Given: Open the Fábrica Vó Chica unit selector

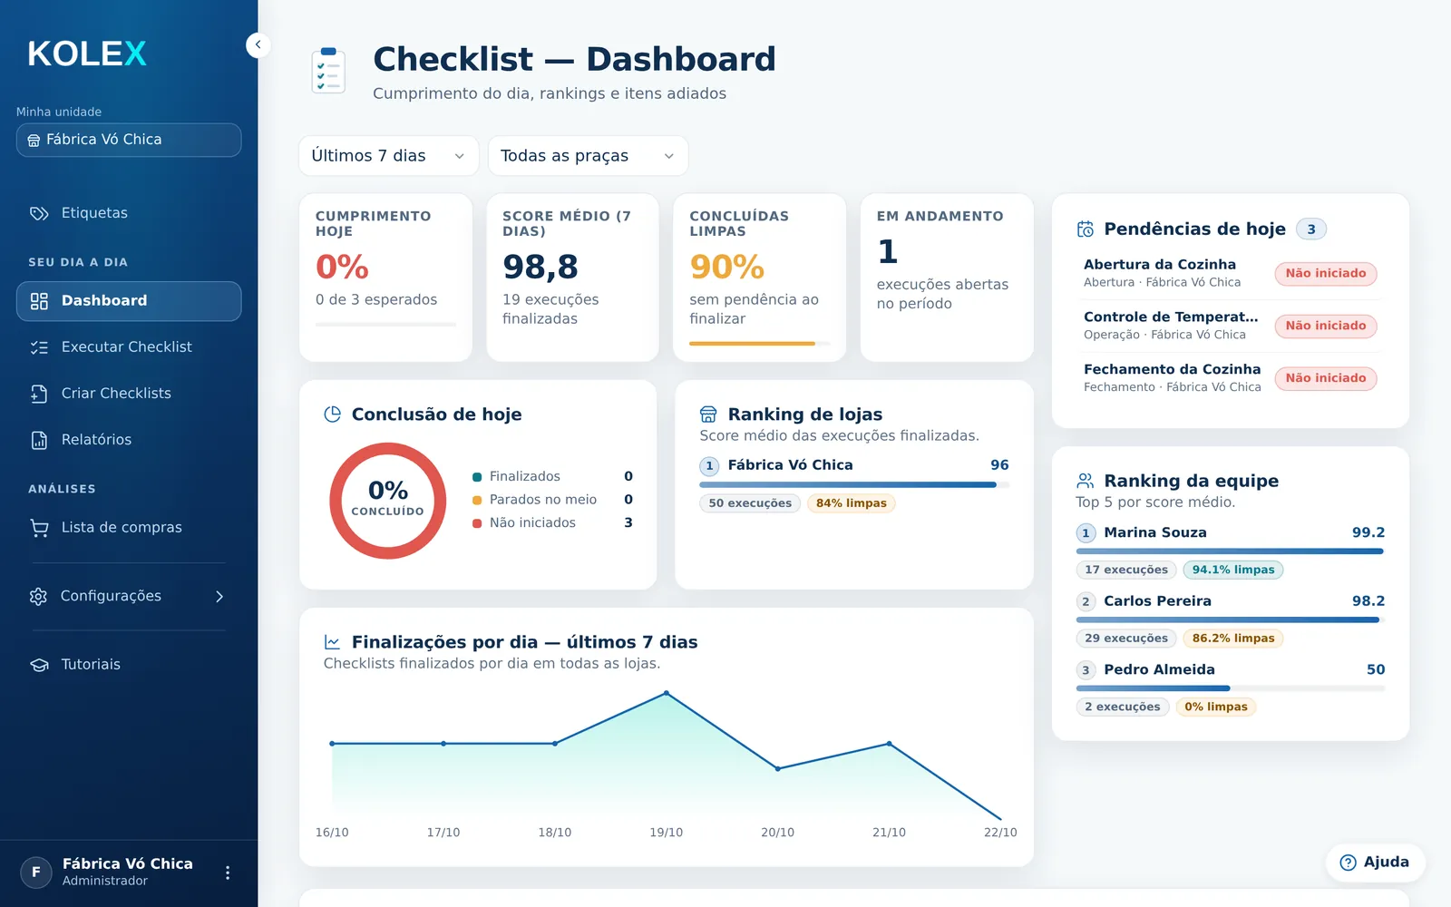Looking at the screenshot, I should (129, 140).
